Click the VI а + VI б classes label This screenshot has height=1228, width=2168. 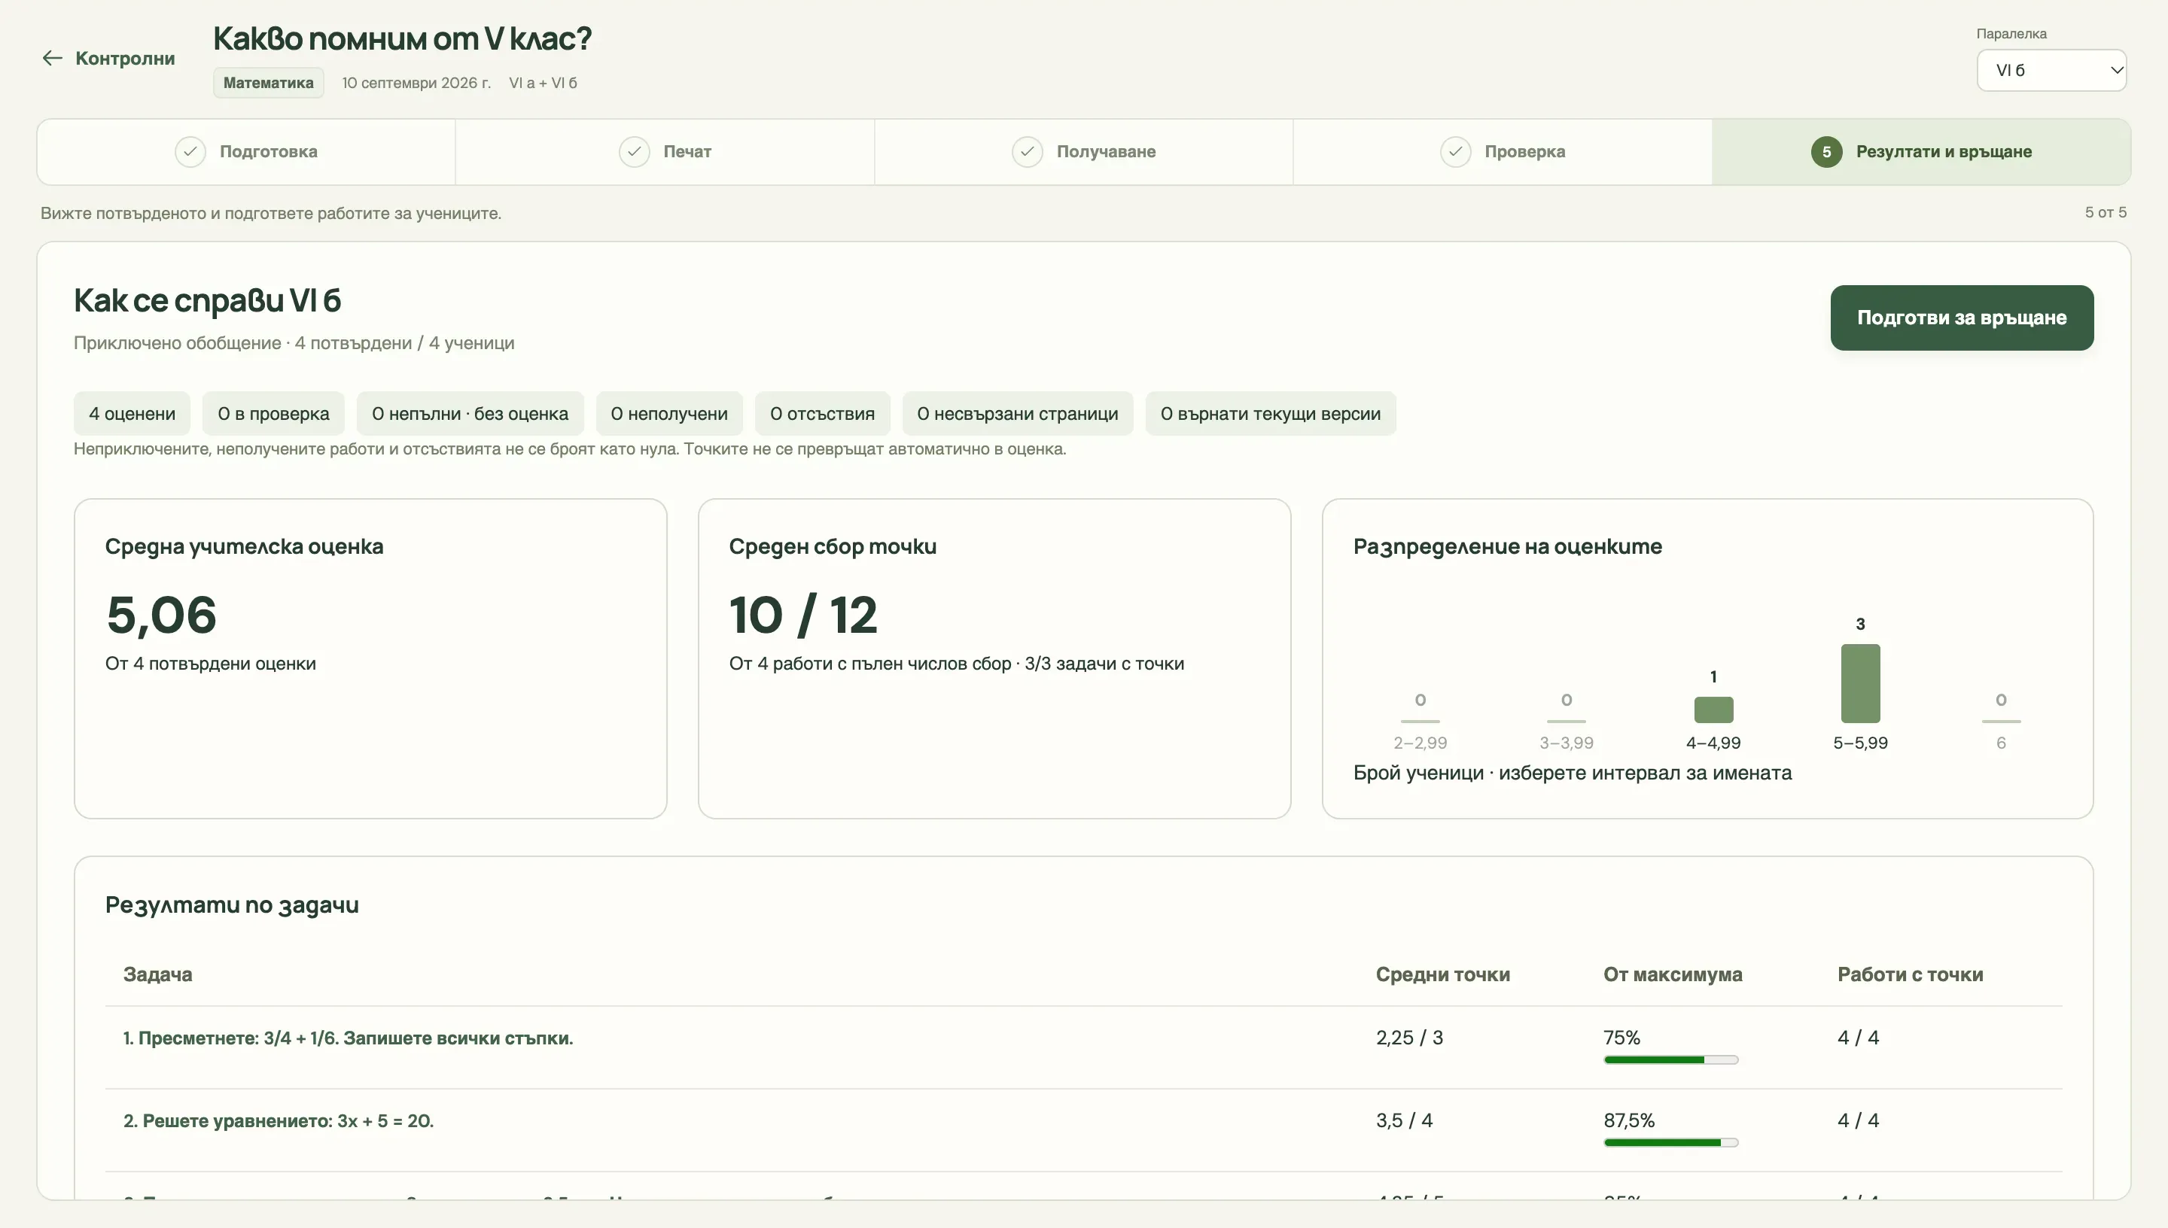(x=544, y=83)
